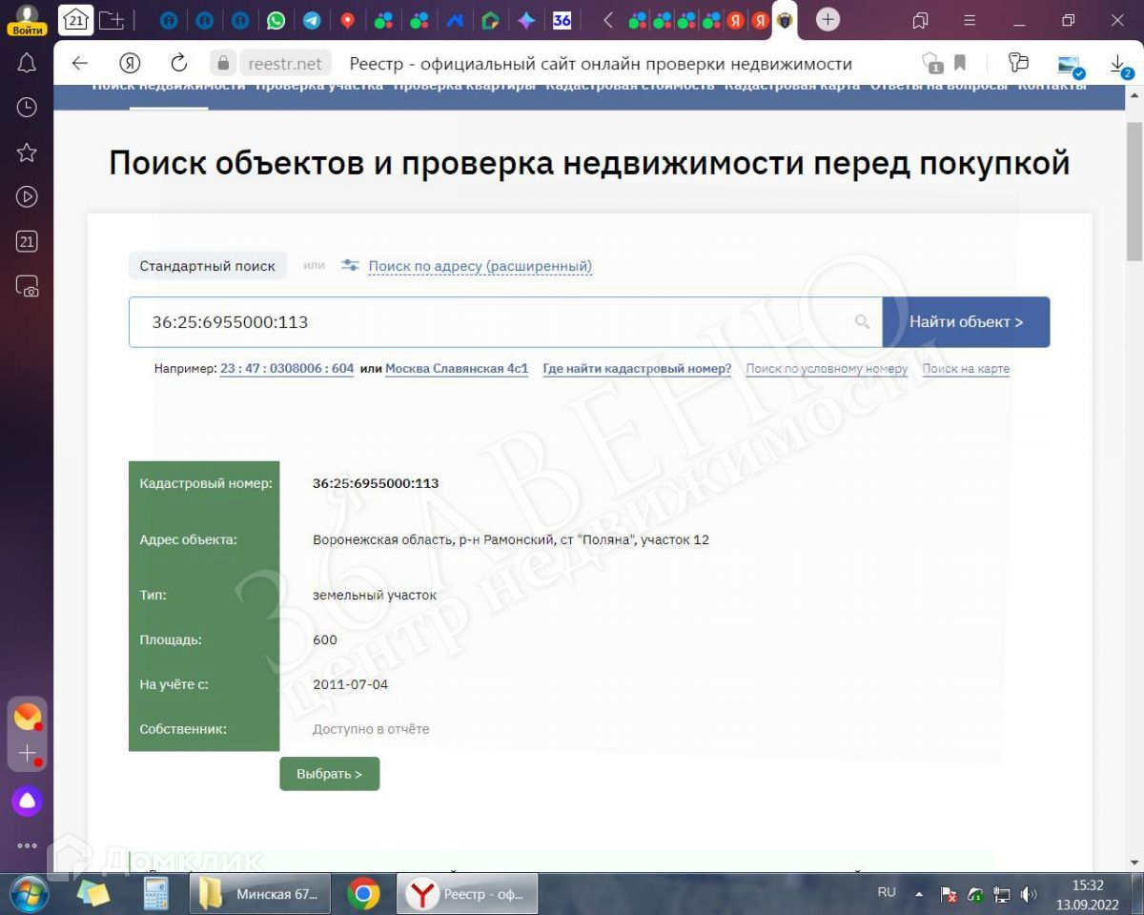The image size is (1144, 915).
Task: Open the red map pin pinned tab
Action: click(348, 20)
